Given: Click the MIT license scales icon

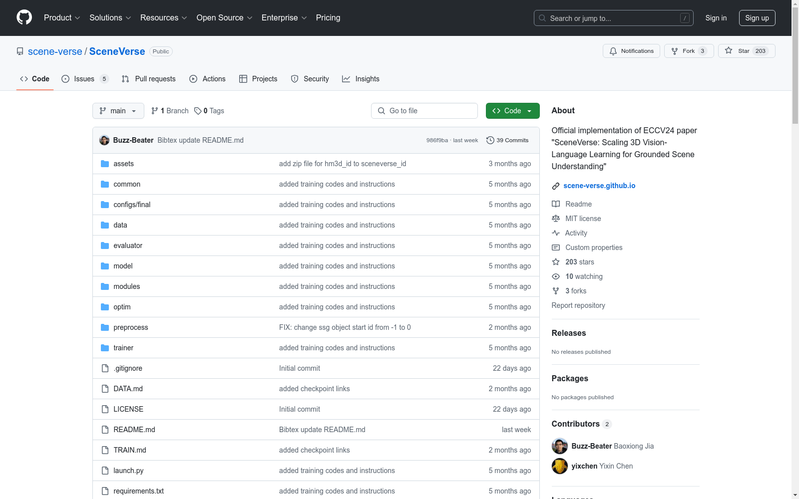Looking at the screenshot, I should click(x=556, y=219).
